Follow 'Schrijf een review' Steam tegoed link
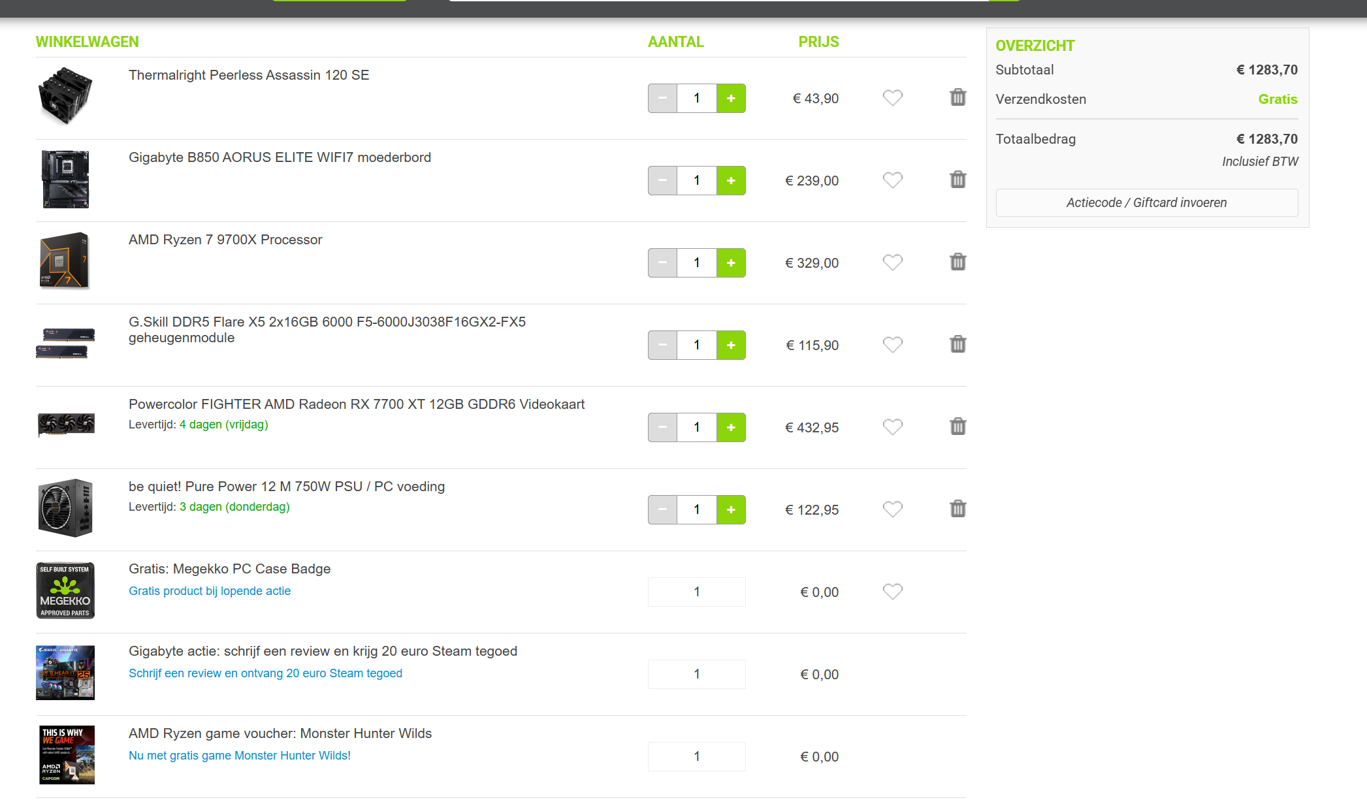The image size is (1367, 802). tap(265, 673)
